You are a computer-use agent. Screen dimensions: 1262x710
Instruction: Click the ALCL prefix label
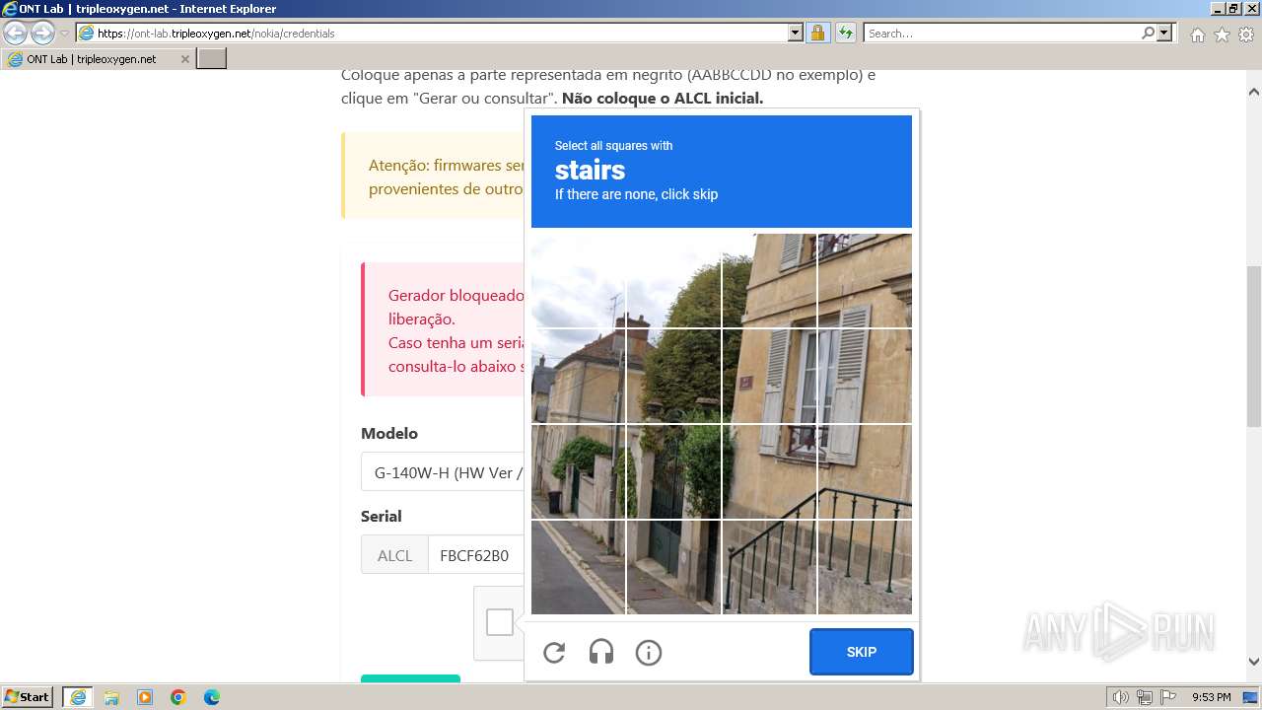tap(394, 555)
